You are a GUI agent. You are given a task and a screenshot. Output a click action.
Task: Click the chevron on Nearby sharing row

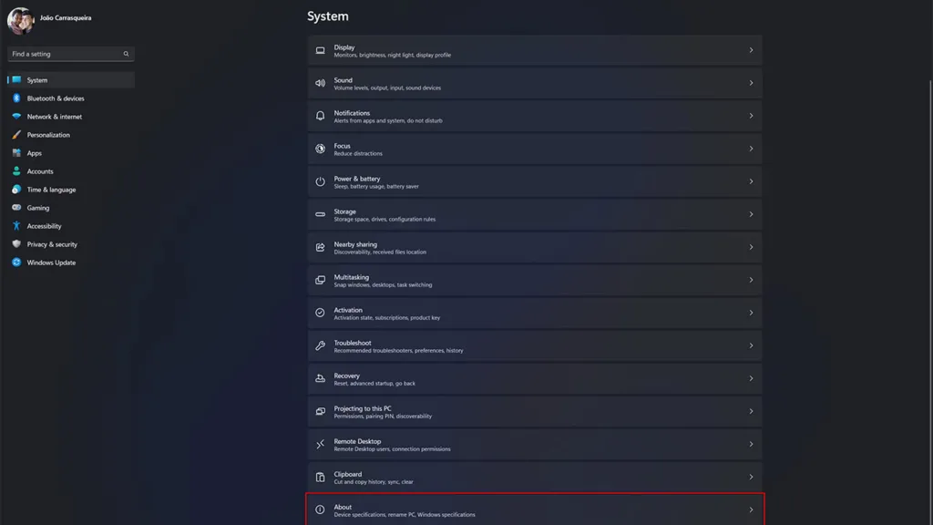point(751,247)
